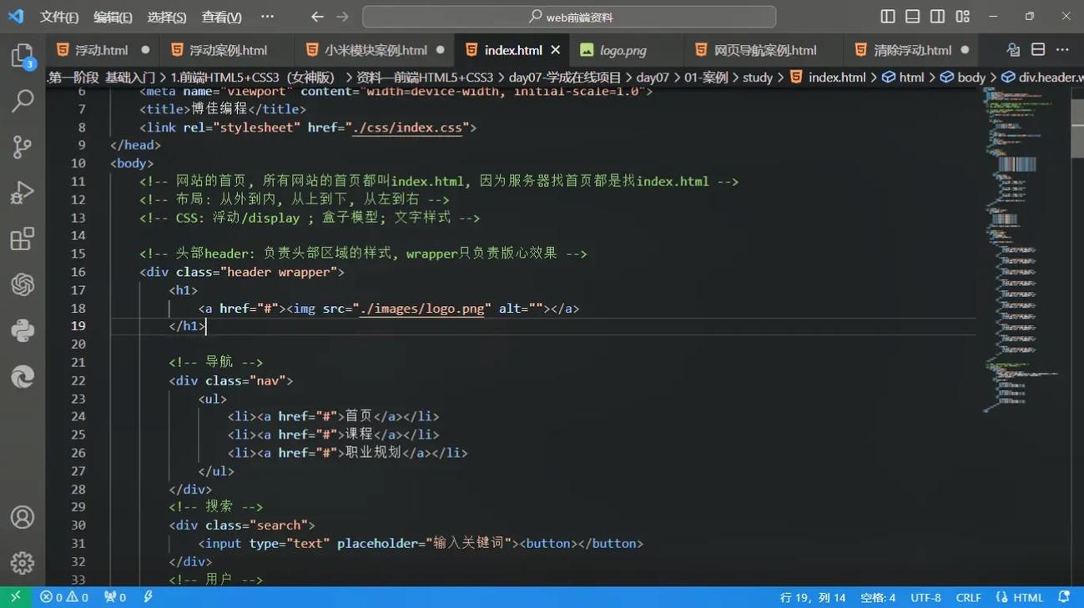Click the web前端资料 command center search box
This screenshot has width=1084, height=608.
pyautogui.click(x=569, y=17)
